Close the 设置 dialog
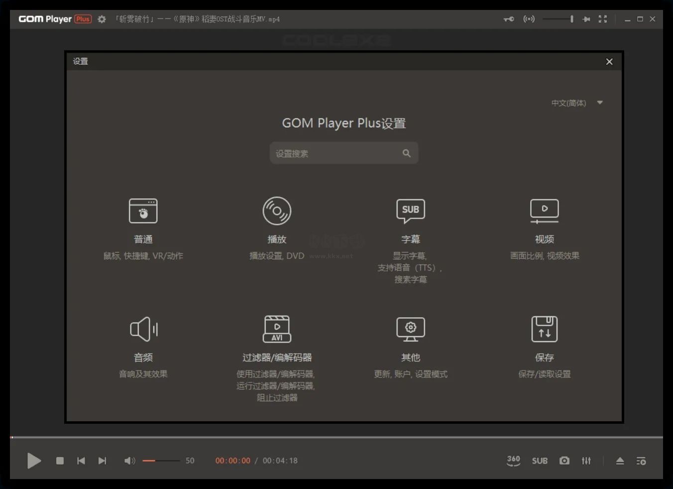The width and height of the screenshot is (673, 489). [x=609, y=62]
